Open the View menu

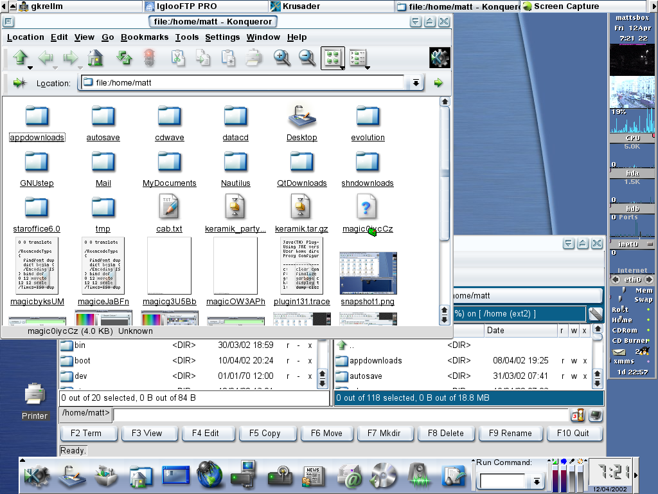point(84,37)
